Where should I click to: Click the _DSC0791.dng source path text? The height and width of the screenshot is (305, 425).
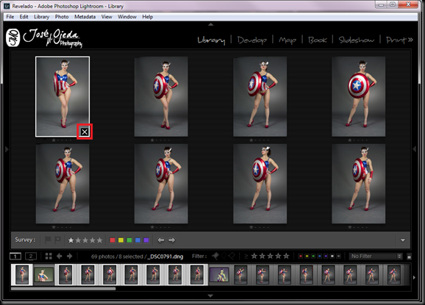165,256
